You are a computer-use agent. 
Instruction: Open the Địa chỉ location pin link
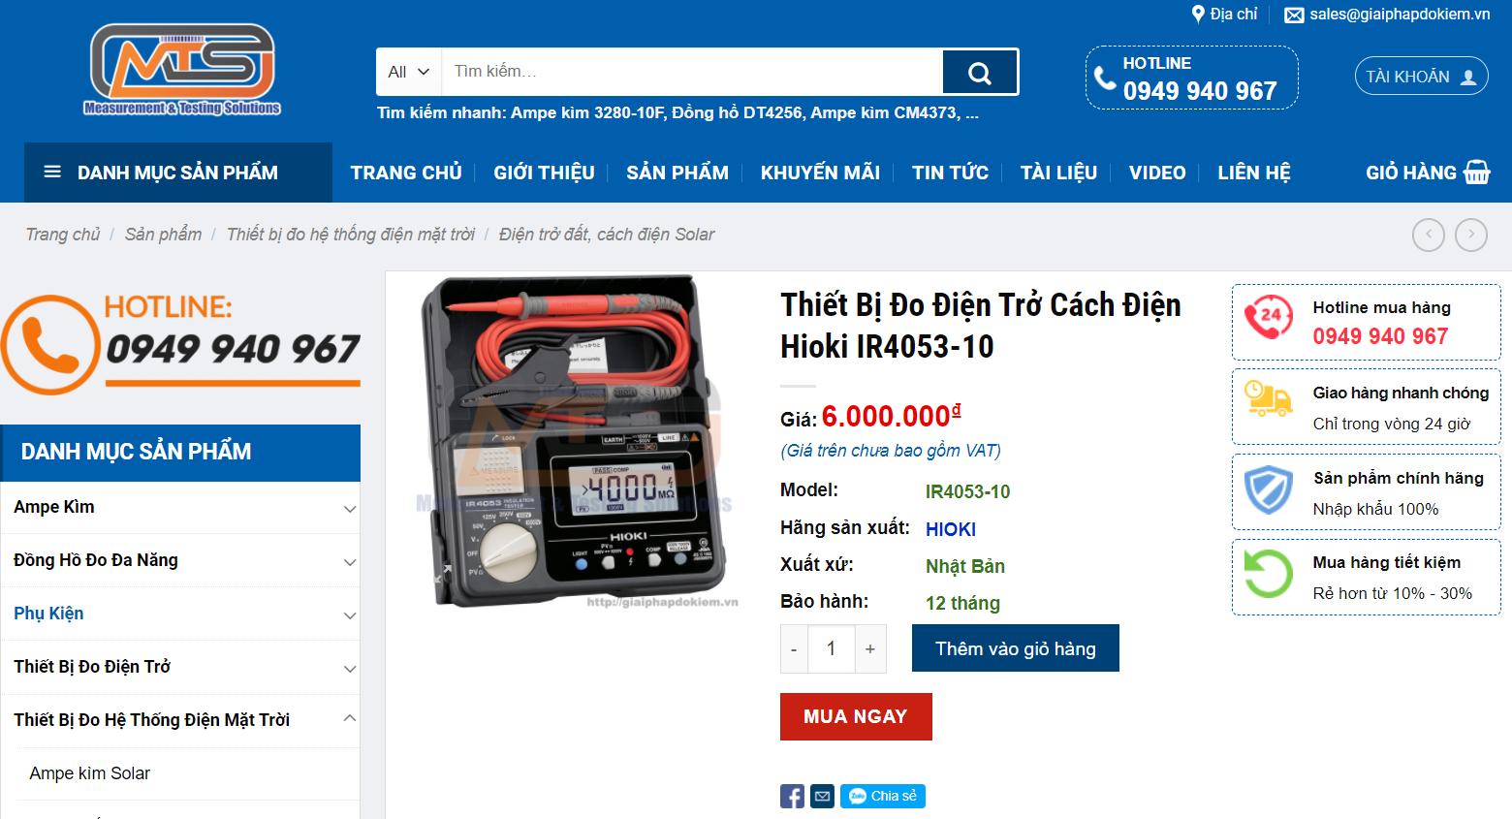point(1224,15)
